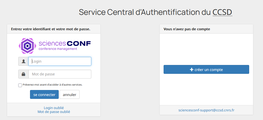Screen dimensions: 263x120
Task: Open the 'Login oublié' link
Action: [54, 108]
